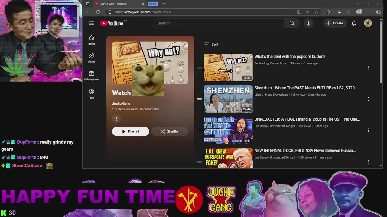387x217 pixels.
Task: Open more options for NEW INTERNAL DOCS video
Action: point(368,162)
